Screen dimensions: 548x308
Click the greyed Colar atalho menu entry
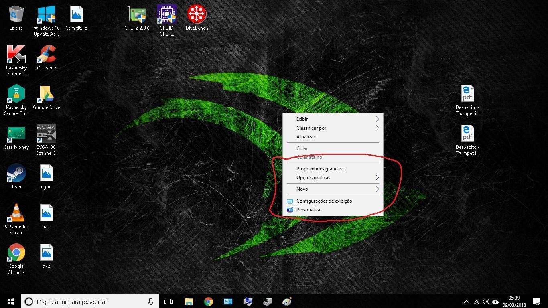click(333, 157)
